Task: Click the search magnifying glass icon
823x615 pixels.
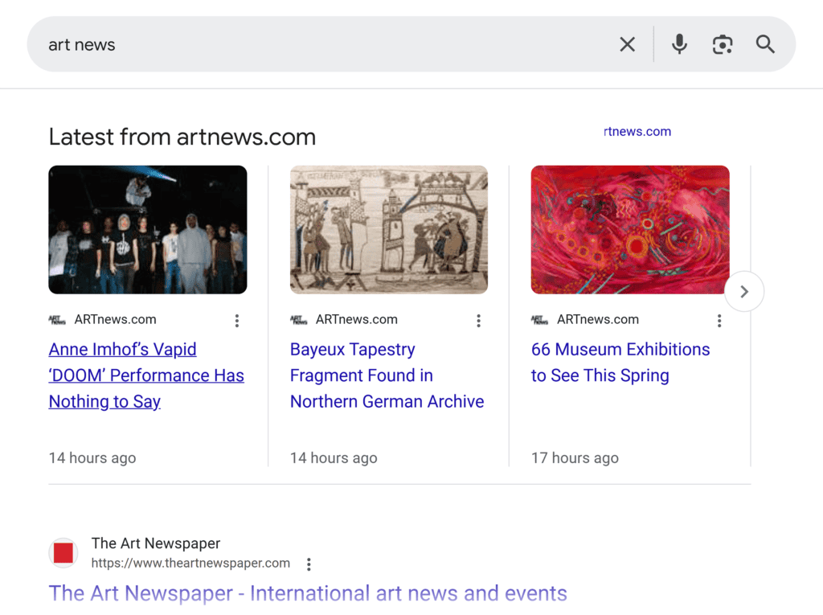Action: 764,44
